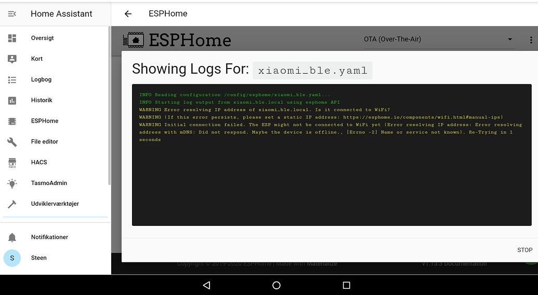Open the Logbog list icon
Screen dimensions: 538x295
pos(12,80)
